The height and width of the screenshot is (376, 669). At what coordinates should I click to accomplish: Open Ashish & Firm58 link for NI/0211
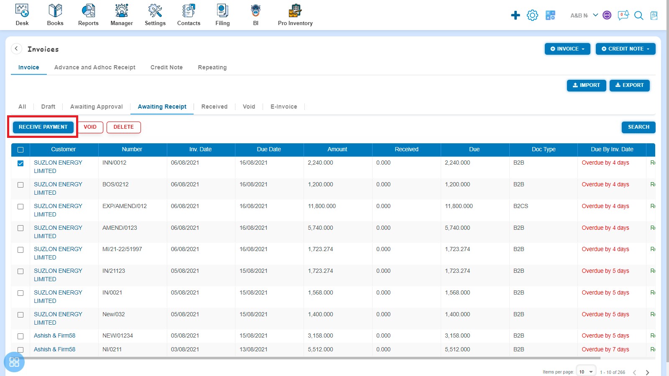tap(55, 349)
